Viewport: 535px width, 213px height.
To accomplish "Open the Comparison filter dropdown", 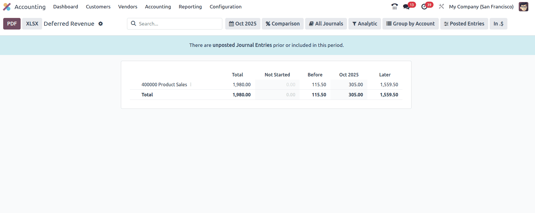I will click(282, 24).
